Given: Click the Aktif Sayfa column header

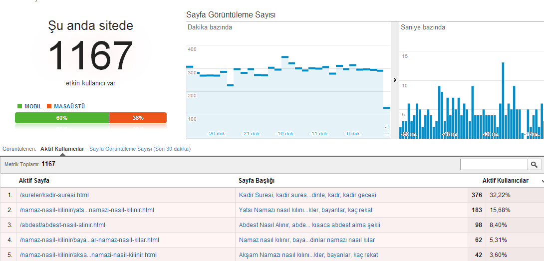Looking at the screenshot, I should 34,181.
